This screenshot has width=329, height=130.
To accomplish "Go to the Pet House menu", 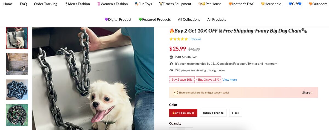I will point(210,4).
